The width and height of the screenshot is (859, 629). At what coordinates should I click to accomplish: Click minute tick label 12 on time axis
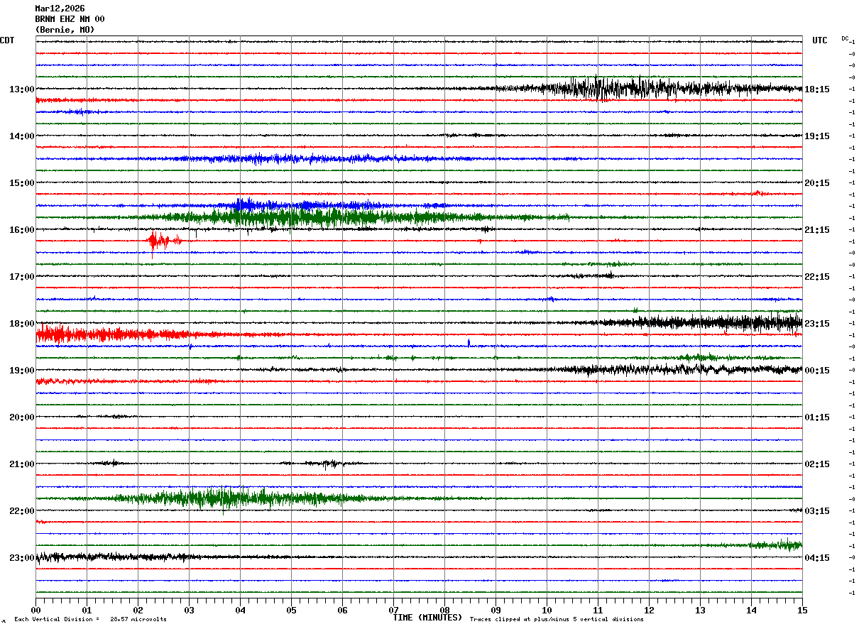click(649, 610)
